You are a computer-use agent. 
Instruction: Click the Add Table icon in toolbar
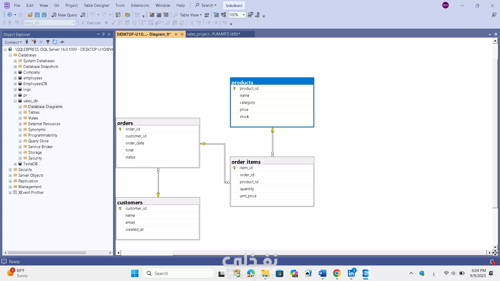[x=159, y=15]
